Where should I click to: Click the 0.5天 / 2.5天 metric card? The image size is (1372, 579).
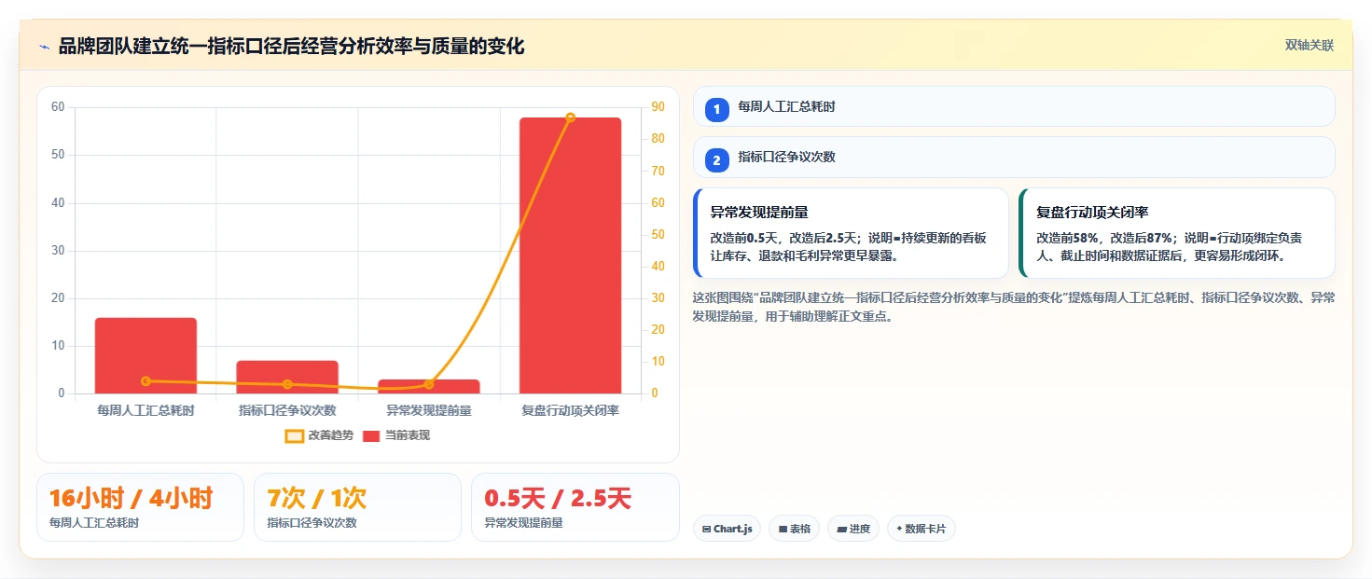[x=575, y=507]
